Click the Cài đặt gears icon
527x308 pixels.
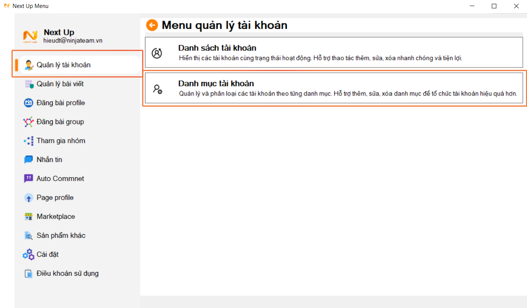click(28, 254)
